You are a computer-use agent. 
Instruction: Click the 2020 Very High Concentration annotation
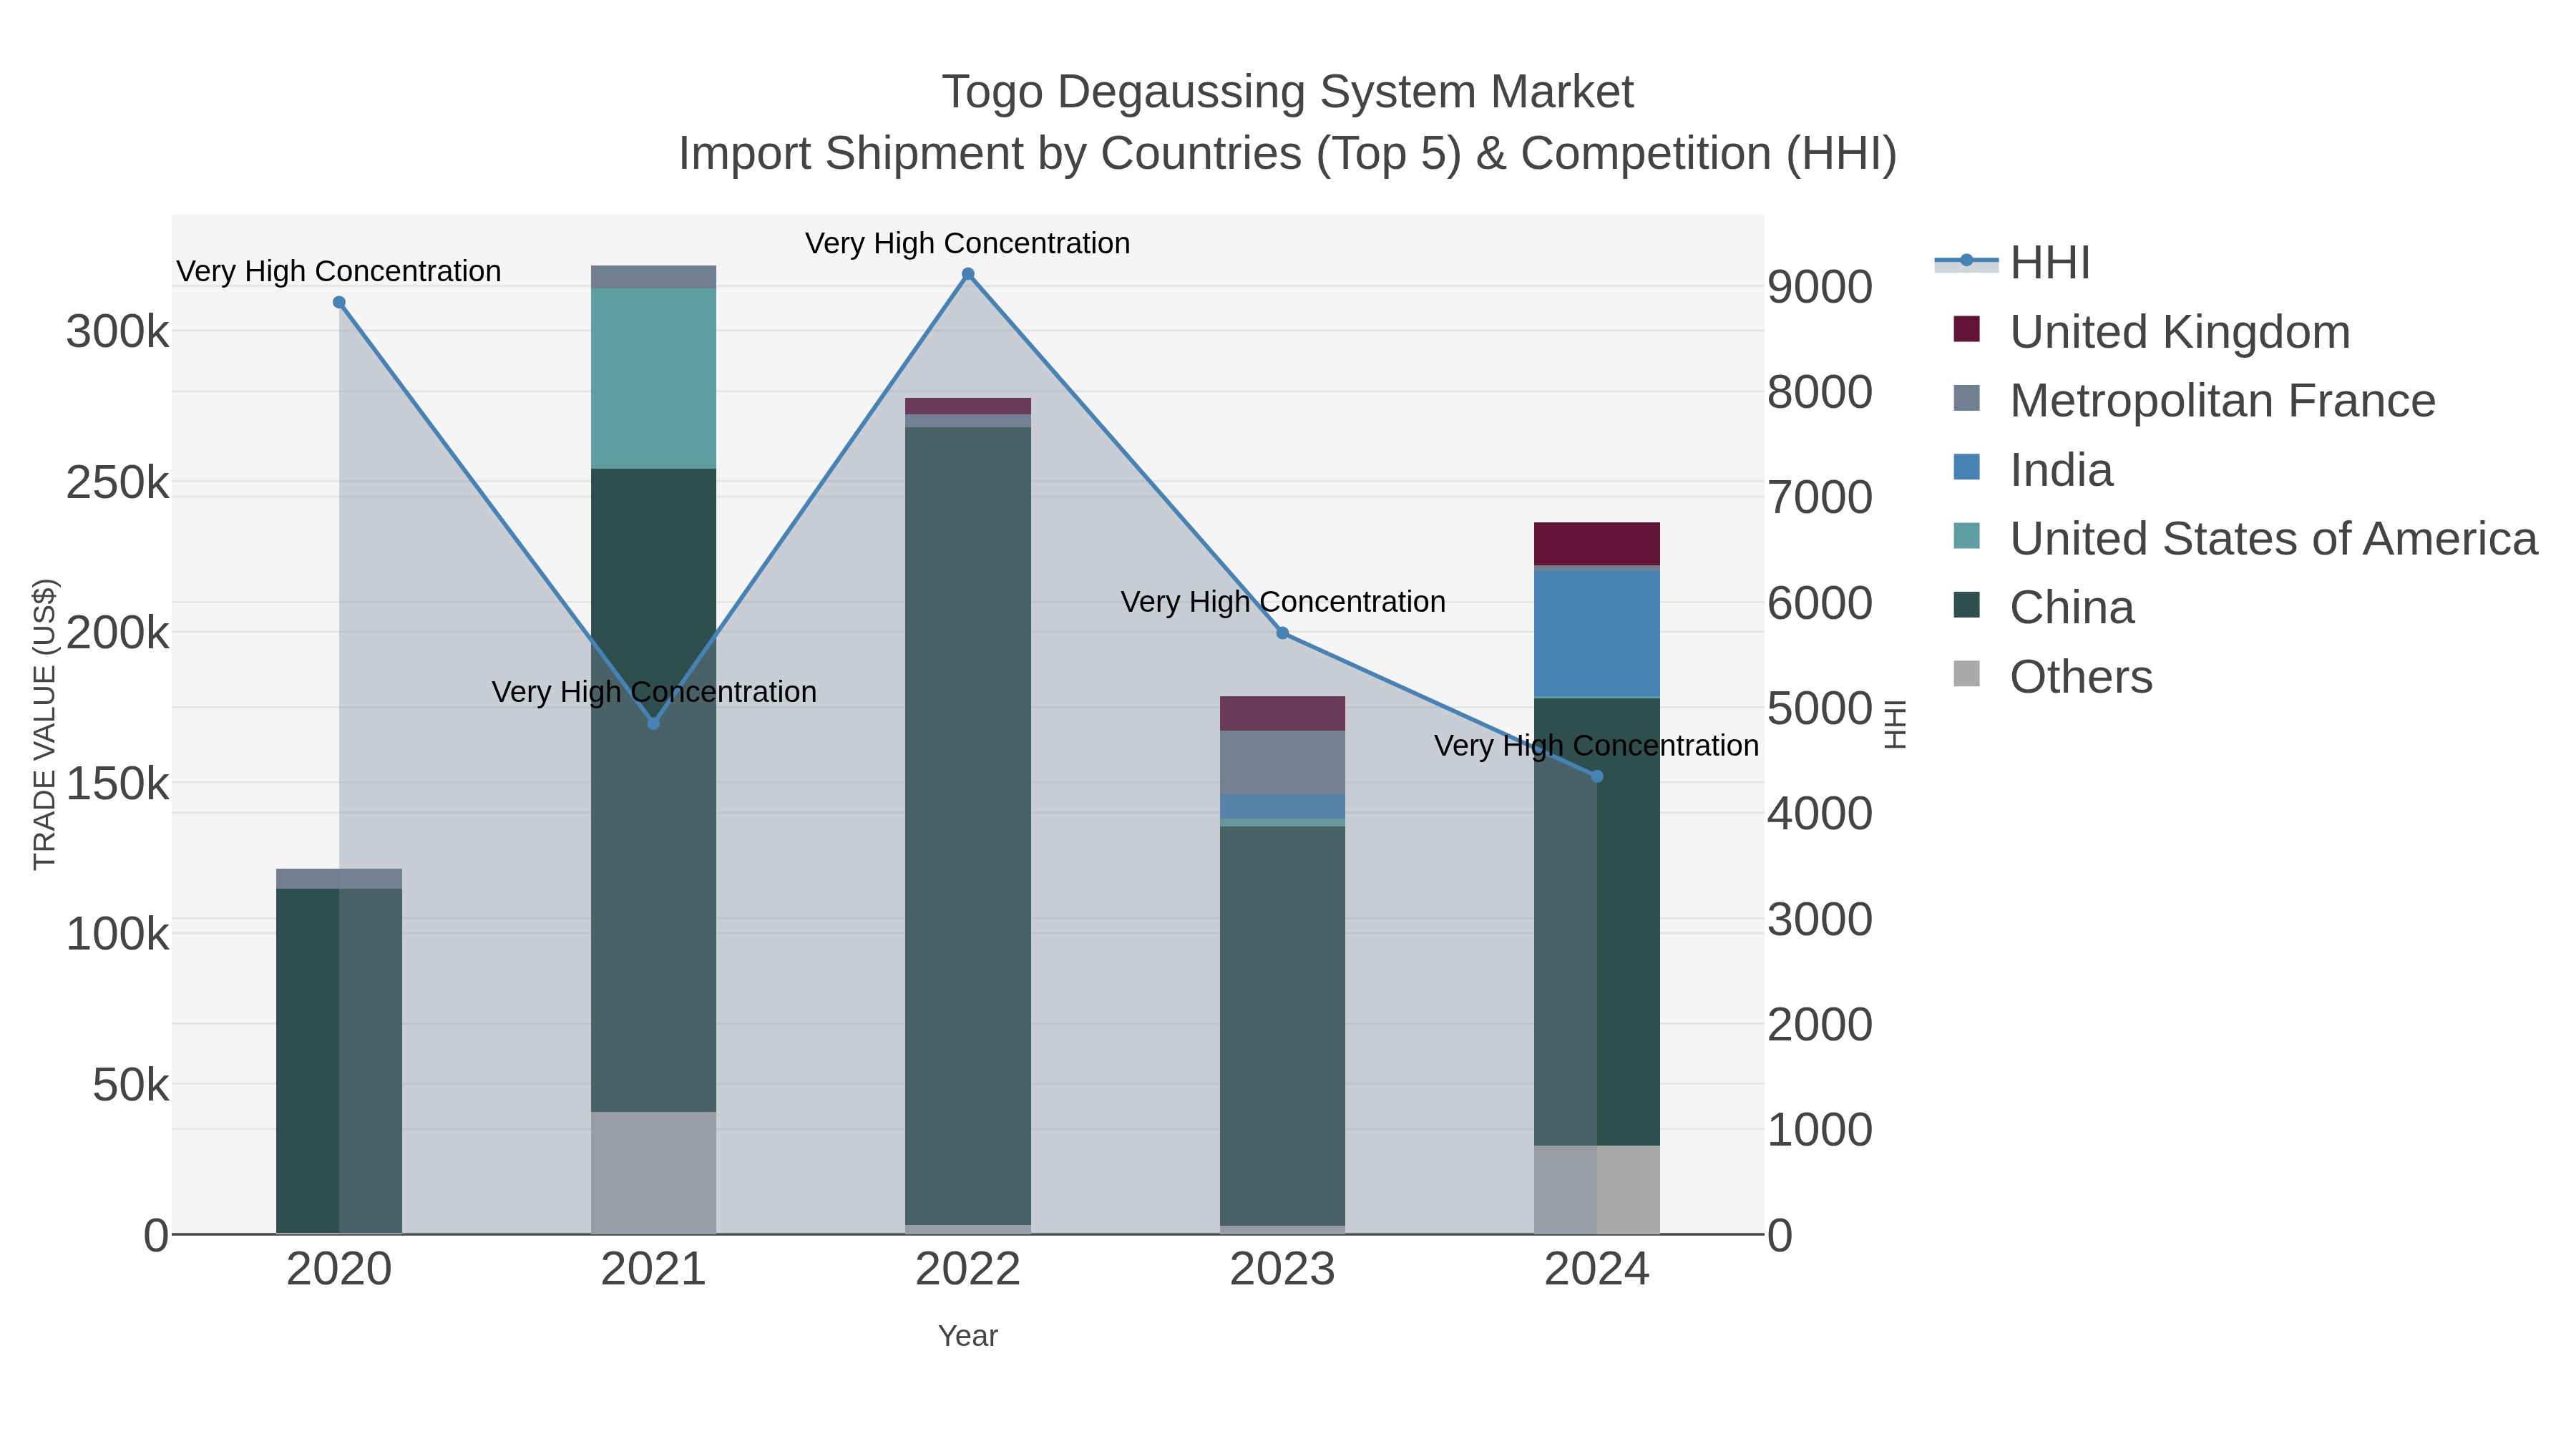pyautogui.click(x=339, y=271)
